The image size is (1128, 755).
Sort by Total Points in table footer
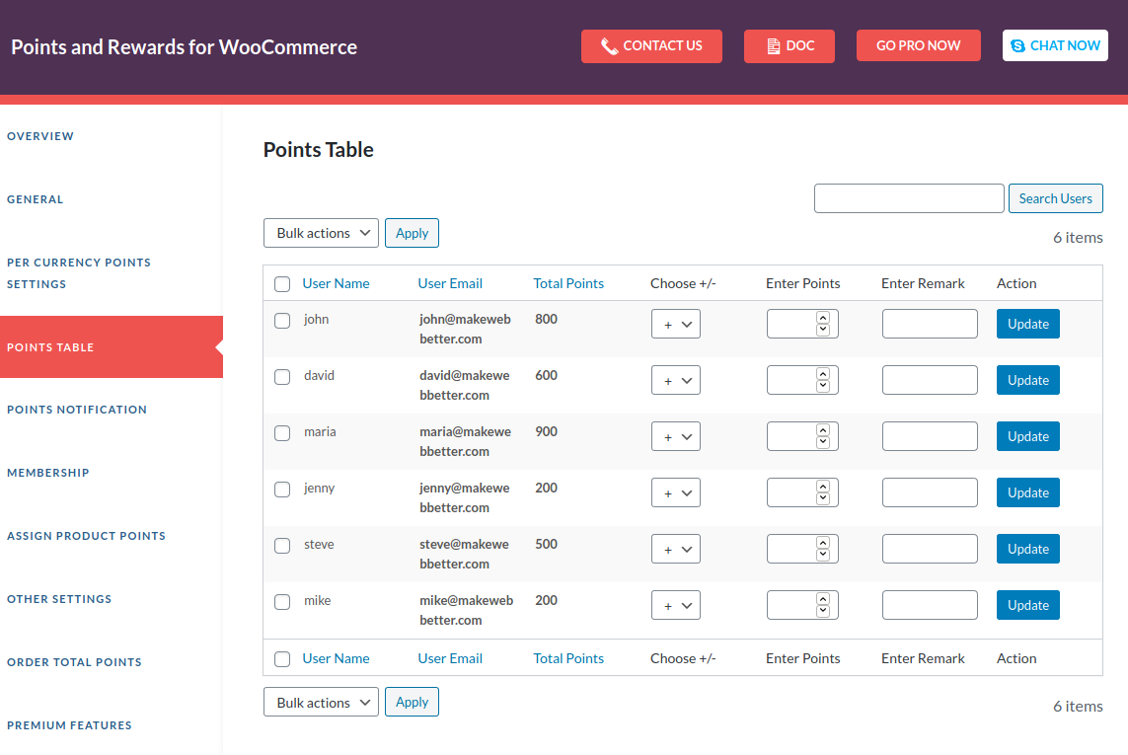pyautogui.click(x=568, y=658)
